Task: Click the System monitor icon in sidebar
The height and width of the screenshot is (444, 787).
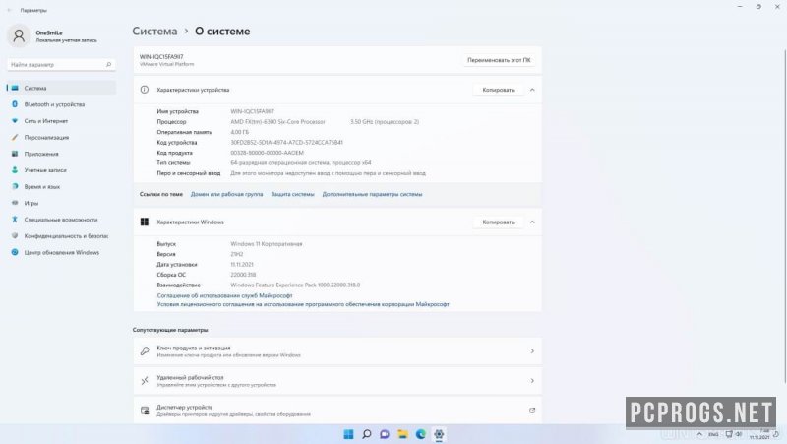Action: [15, 88]
